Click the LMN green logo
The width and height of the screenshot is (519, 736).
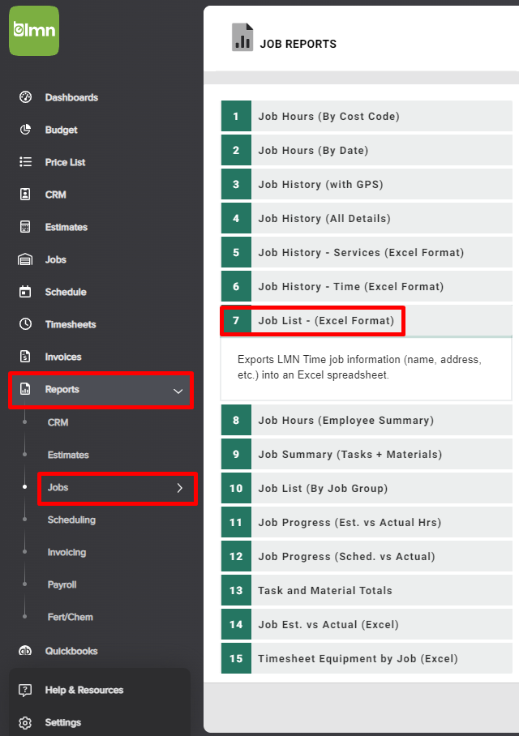[x=34, y=31]
